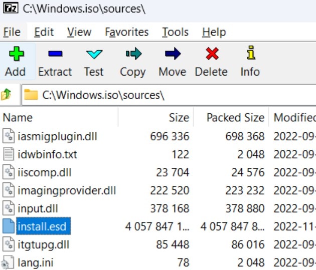Open the Favorites menu
The image size is (316, 270).
(x=127, y=32)
